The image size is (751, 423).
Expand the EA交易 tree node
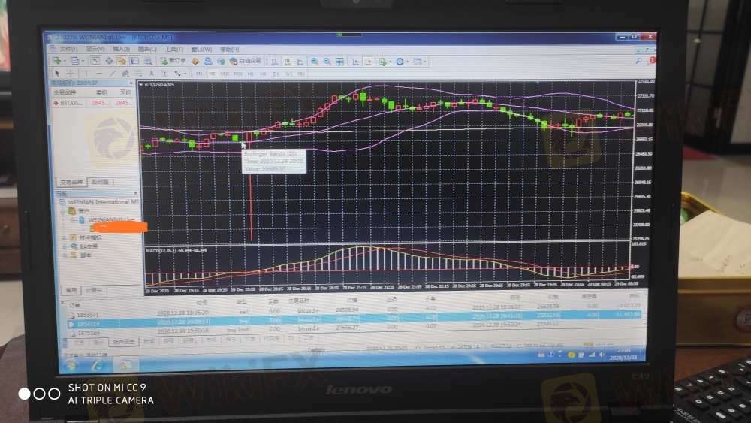[x=64, y=246]
